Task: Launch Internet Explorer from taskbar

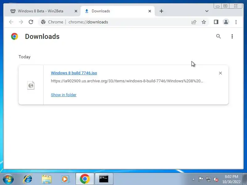Action: pyautogui.click(x=28, y=179)
